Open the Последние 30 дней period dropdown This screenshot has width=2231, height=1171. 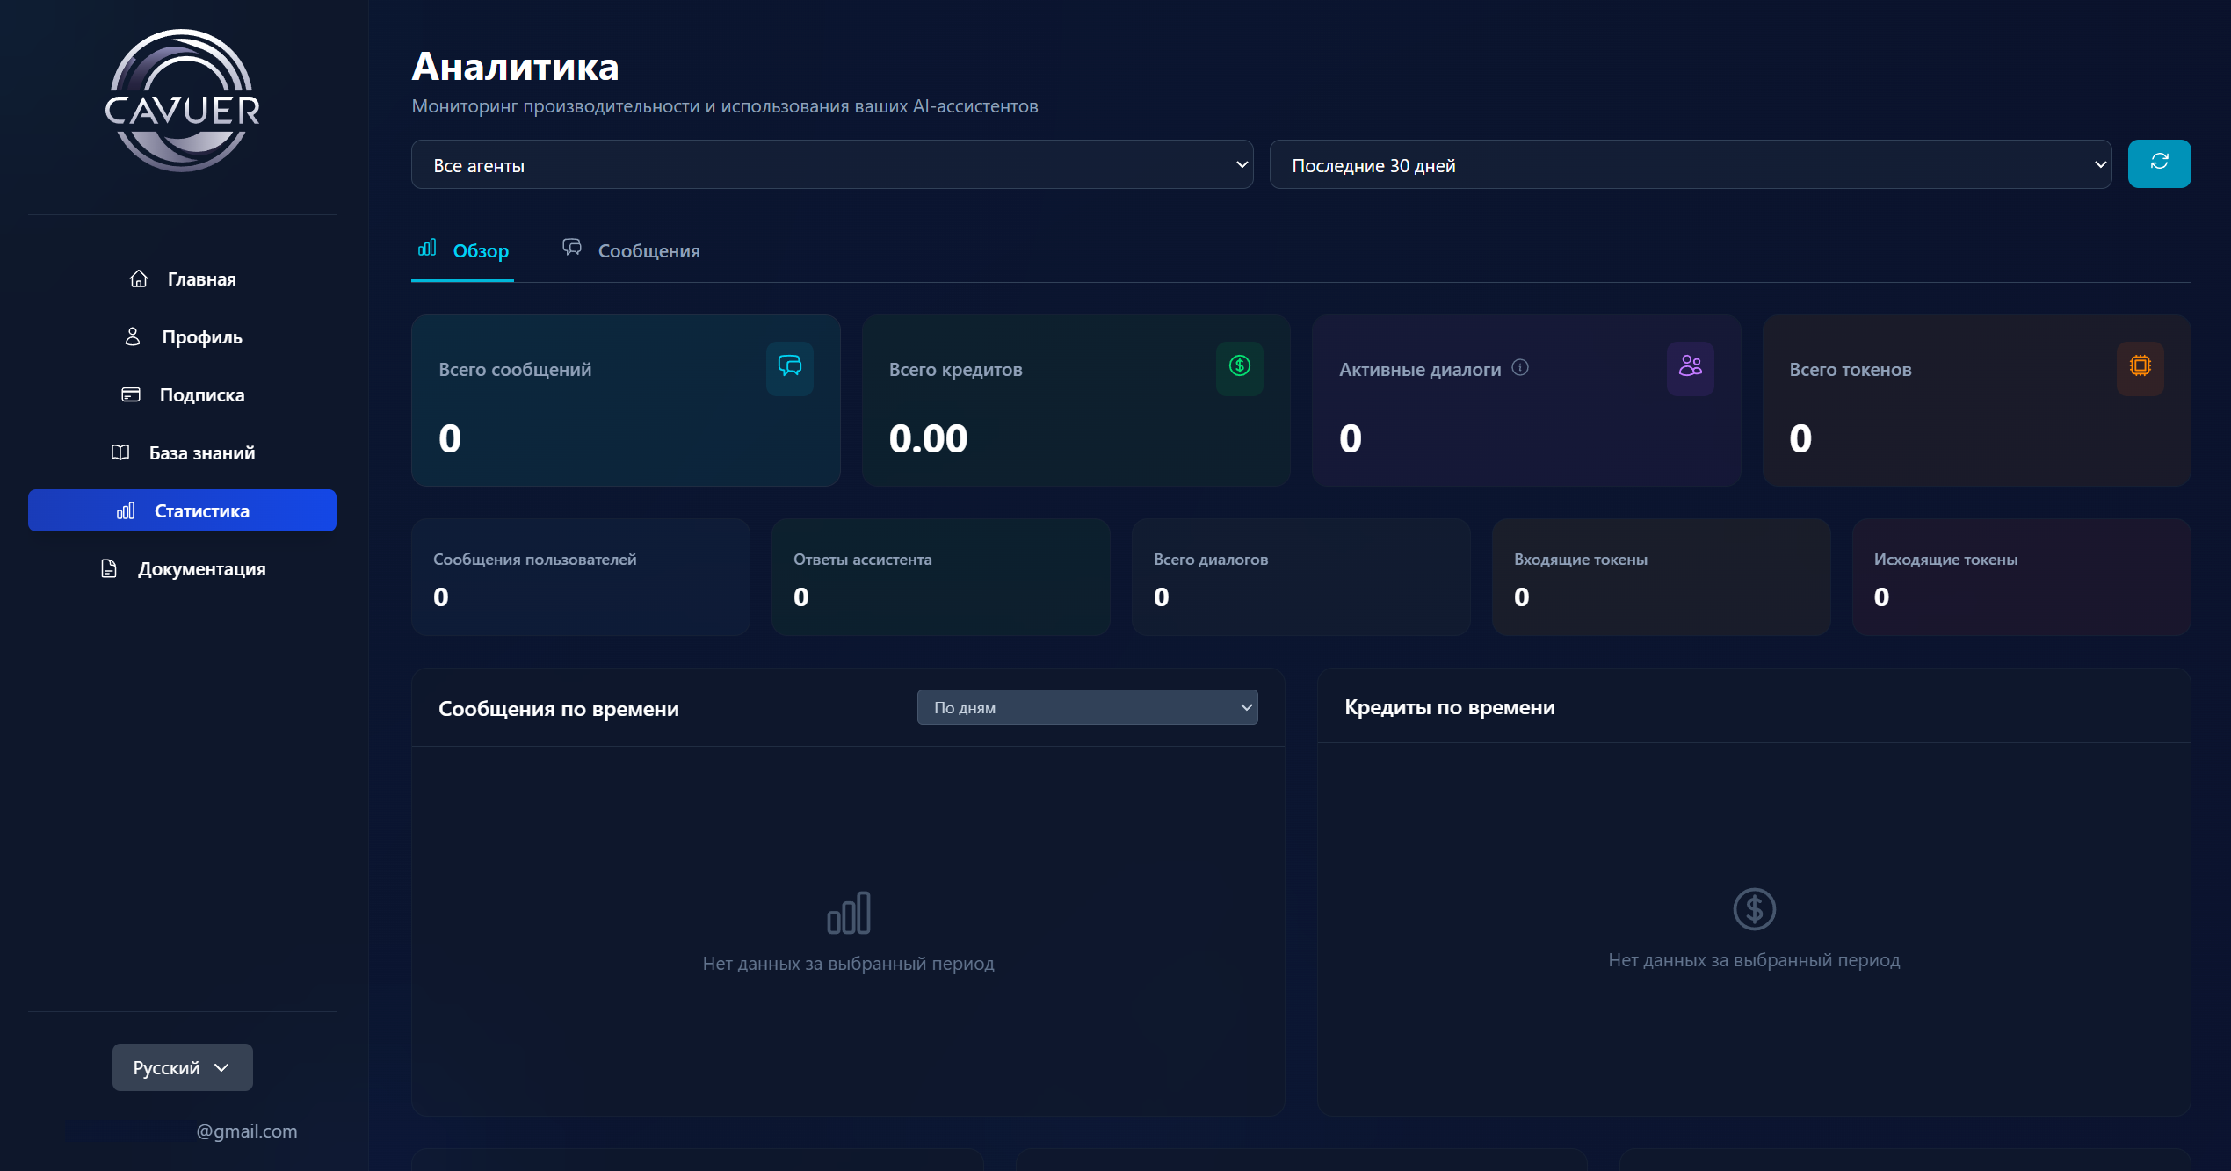click(x=1690, y=165)
